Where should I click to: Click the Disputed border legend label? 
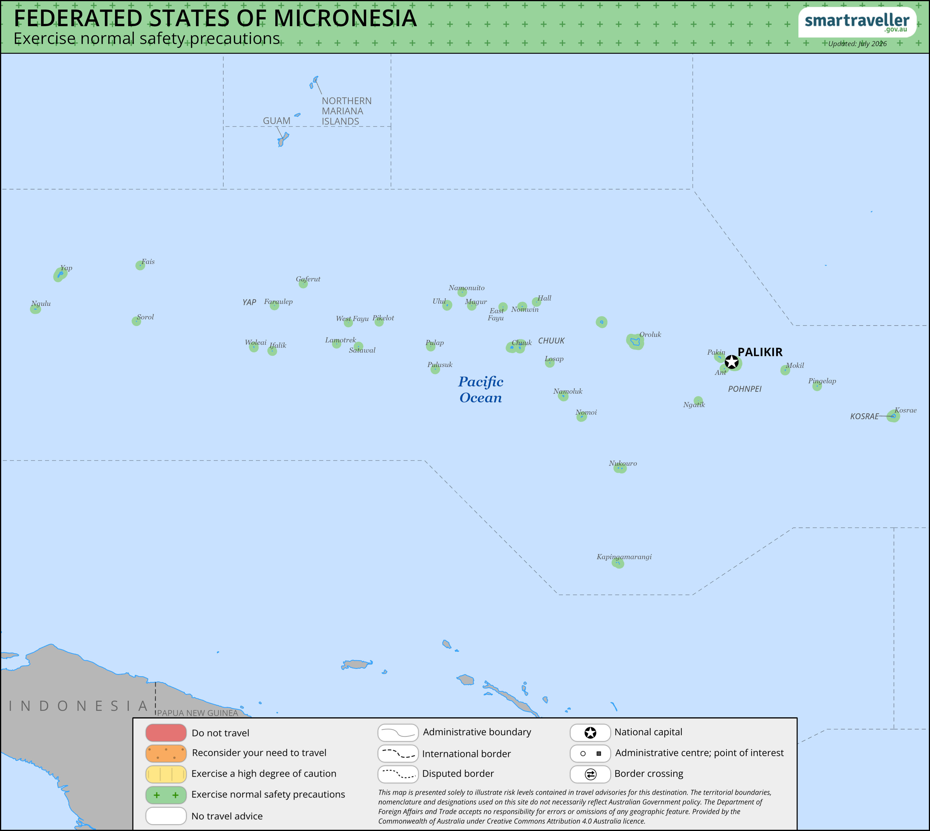point(458,774)
